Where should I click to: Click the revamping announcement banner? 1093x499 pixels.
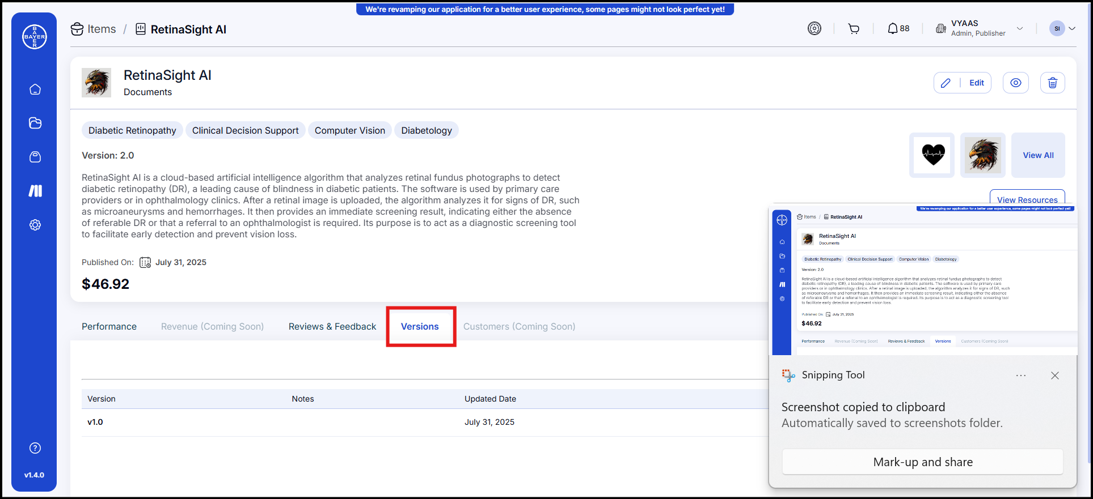(545, 9)
